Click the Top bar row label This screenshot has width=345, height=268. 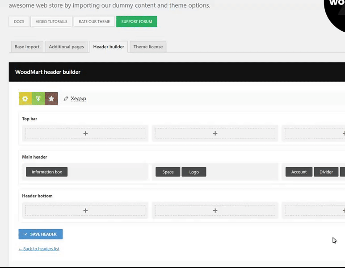[29, 119]
